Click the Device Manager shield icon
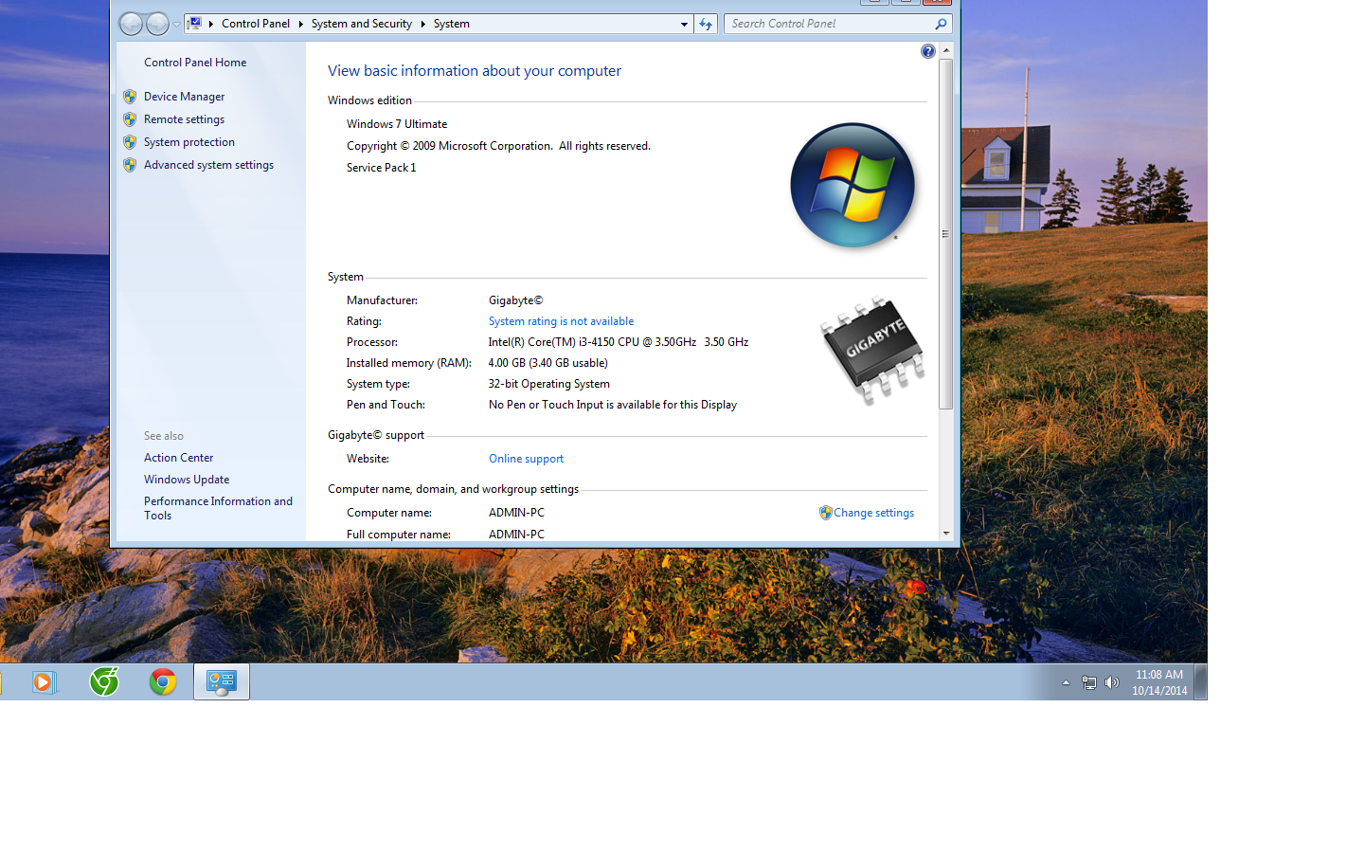This screenshot has width=1364, height=853. click(130, 97)
